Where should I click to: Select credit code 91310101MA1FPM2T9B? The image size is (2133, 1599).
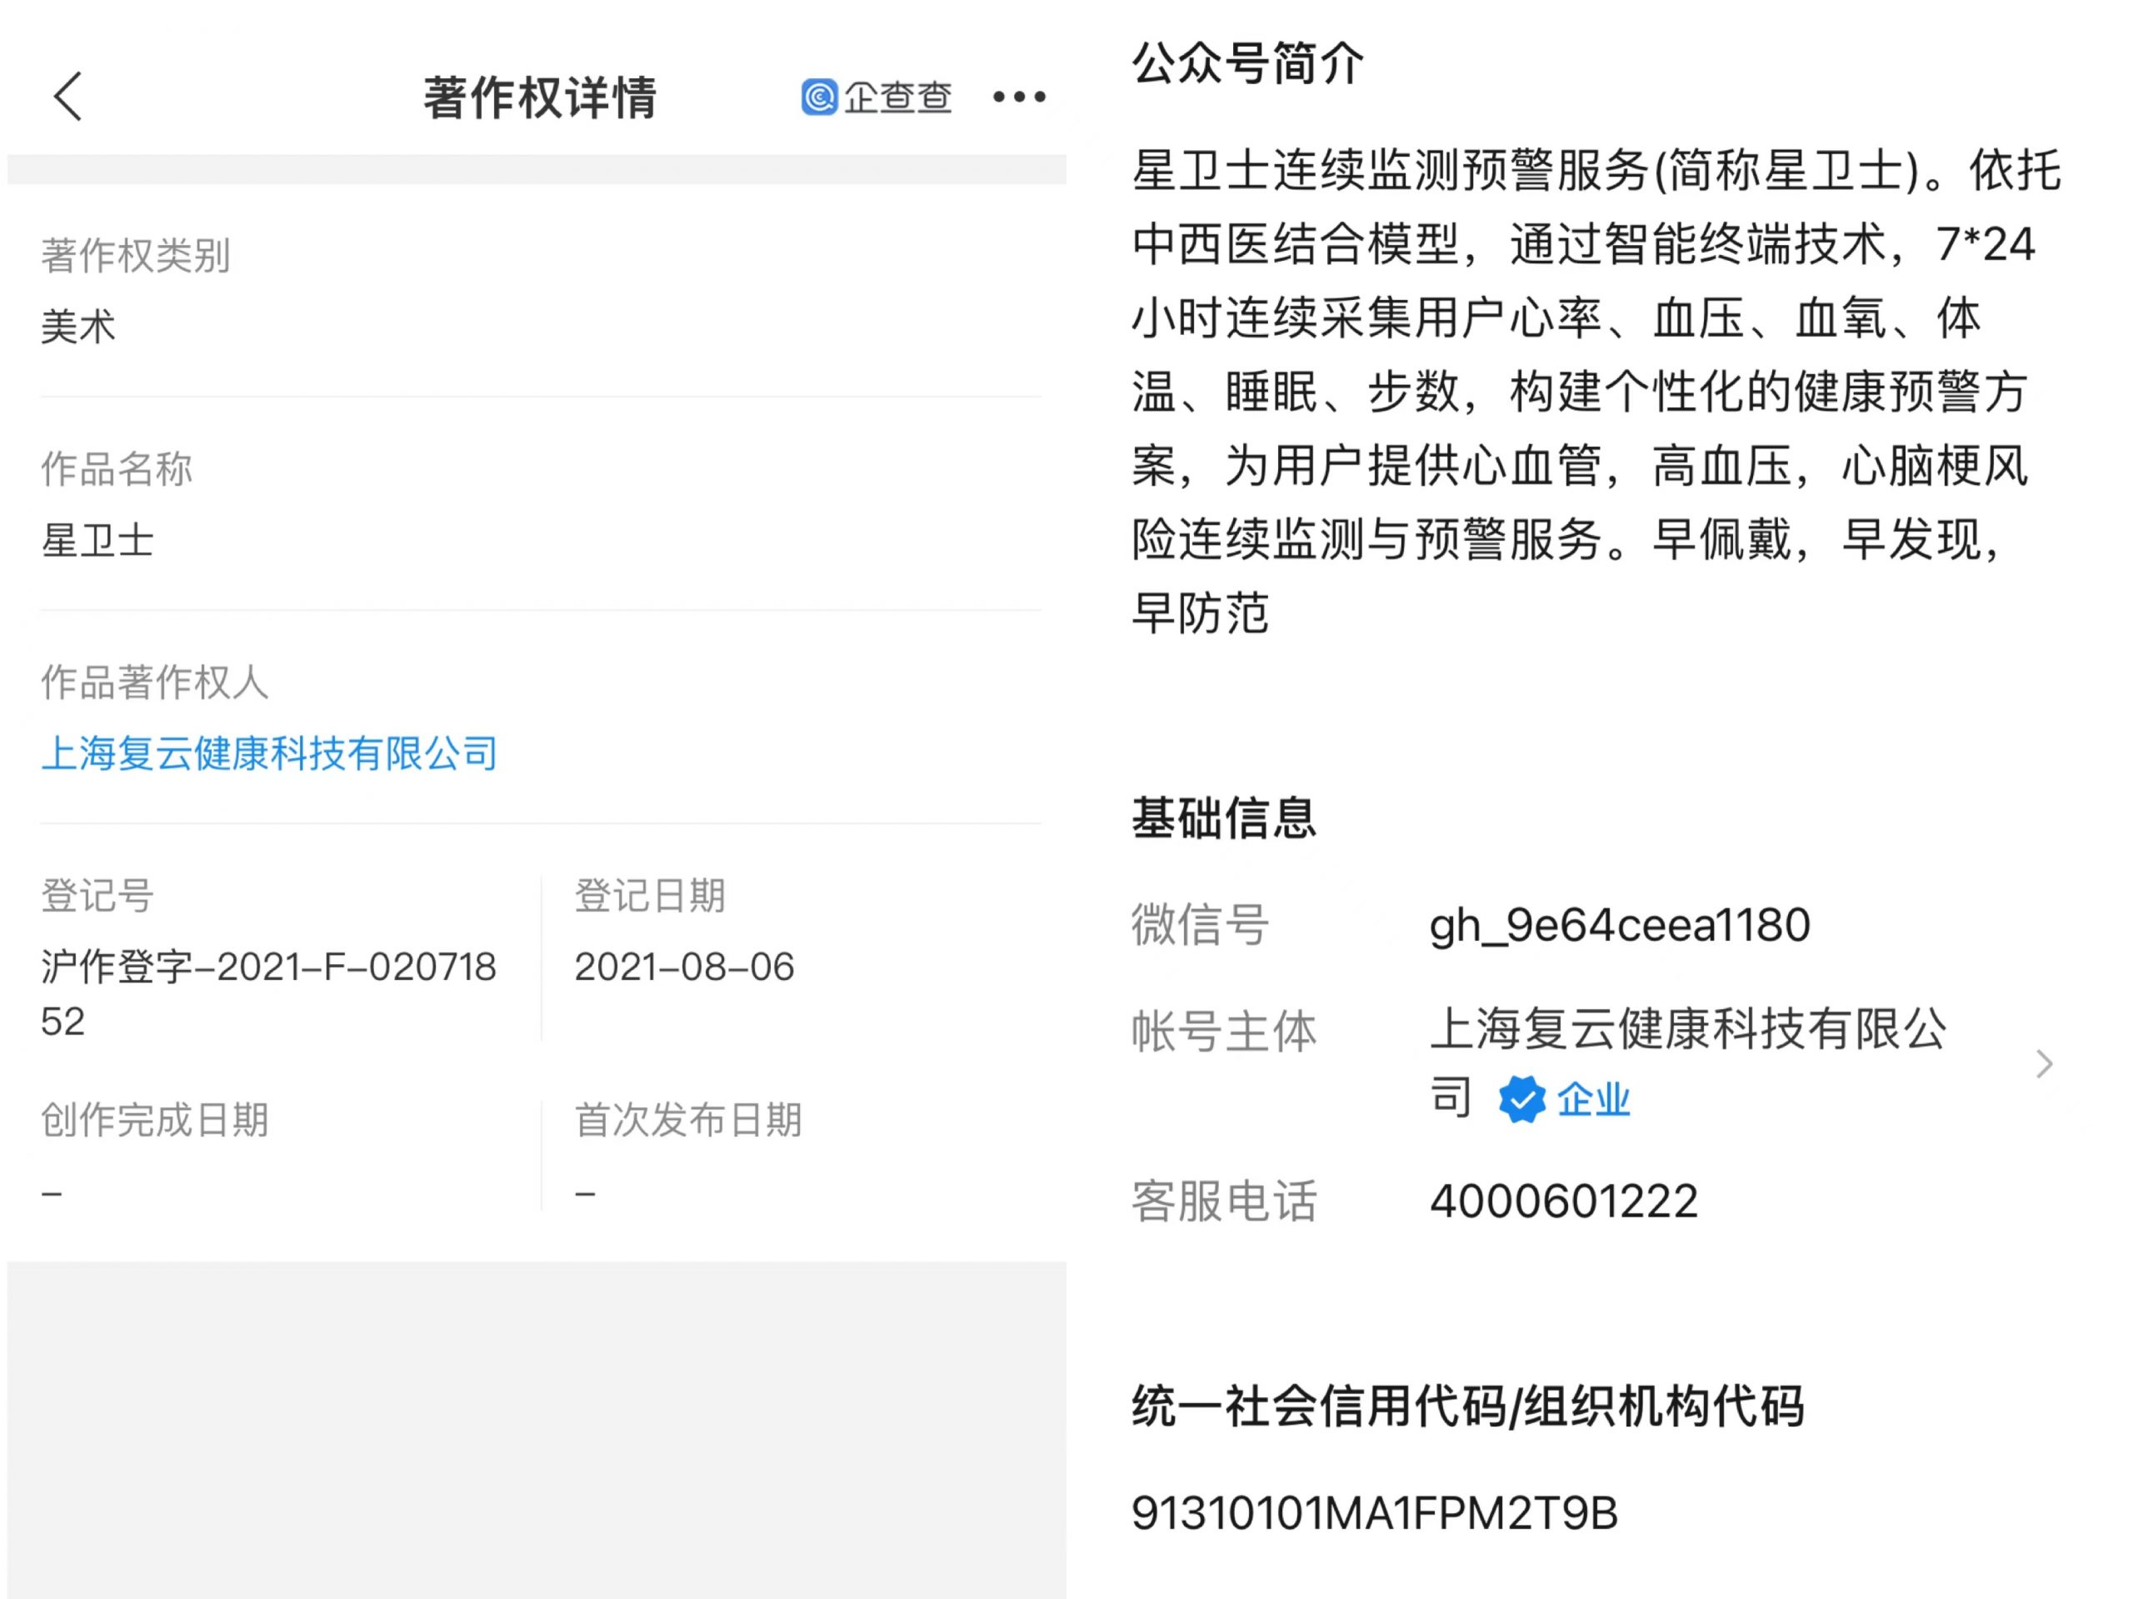[x=1374, y=1513]
